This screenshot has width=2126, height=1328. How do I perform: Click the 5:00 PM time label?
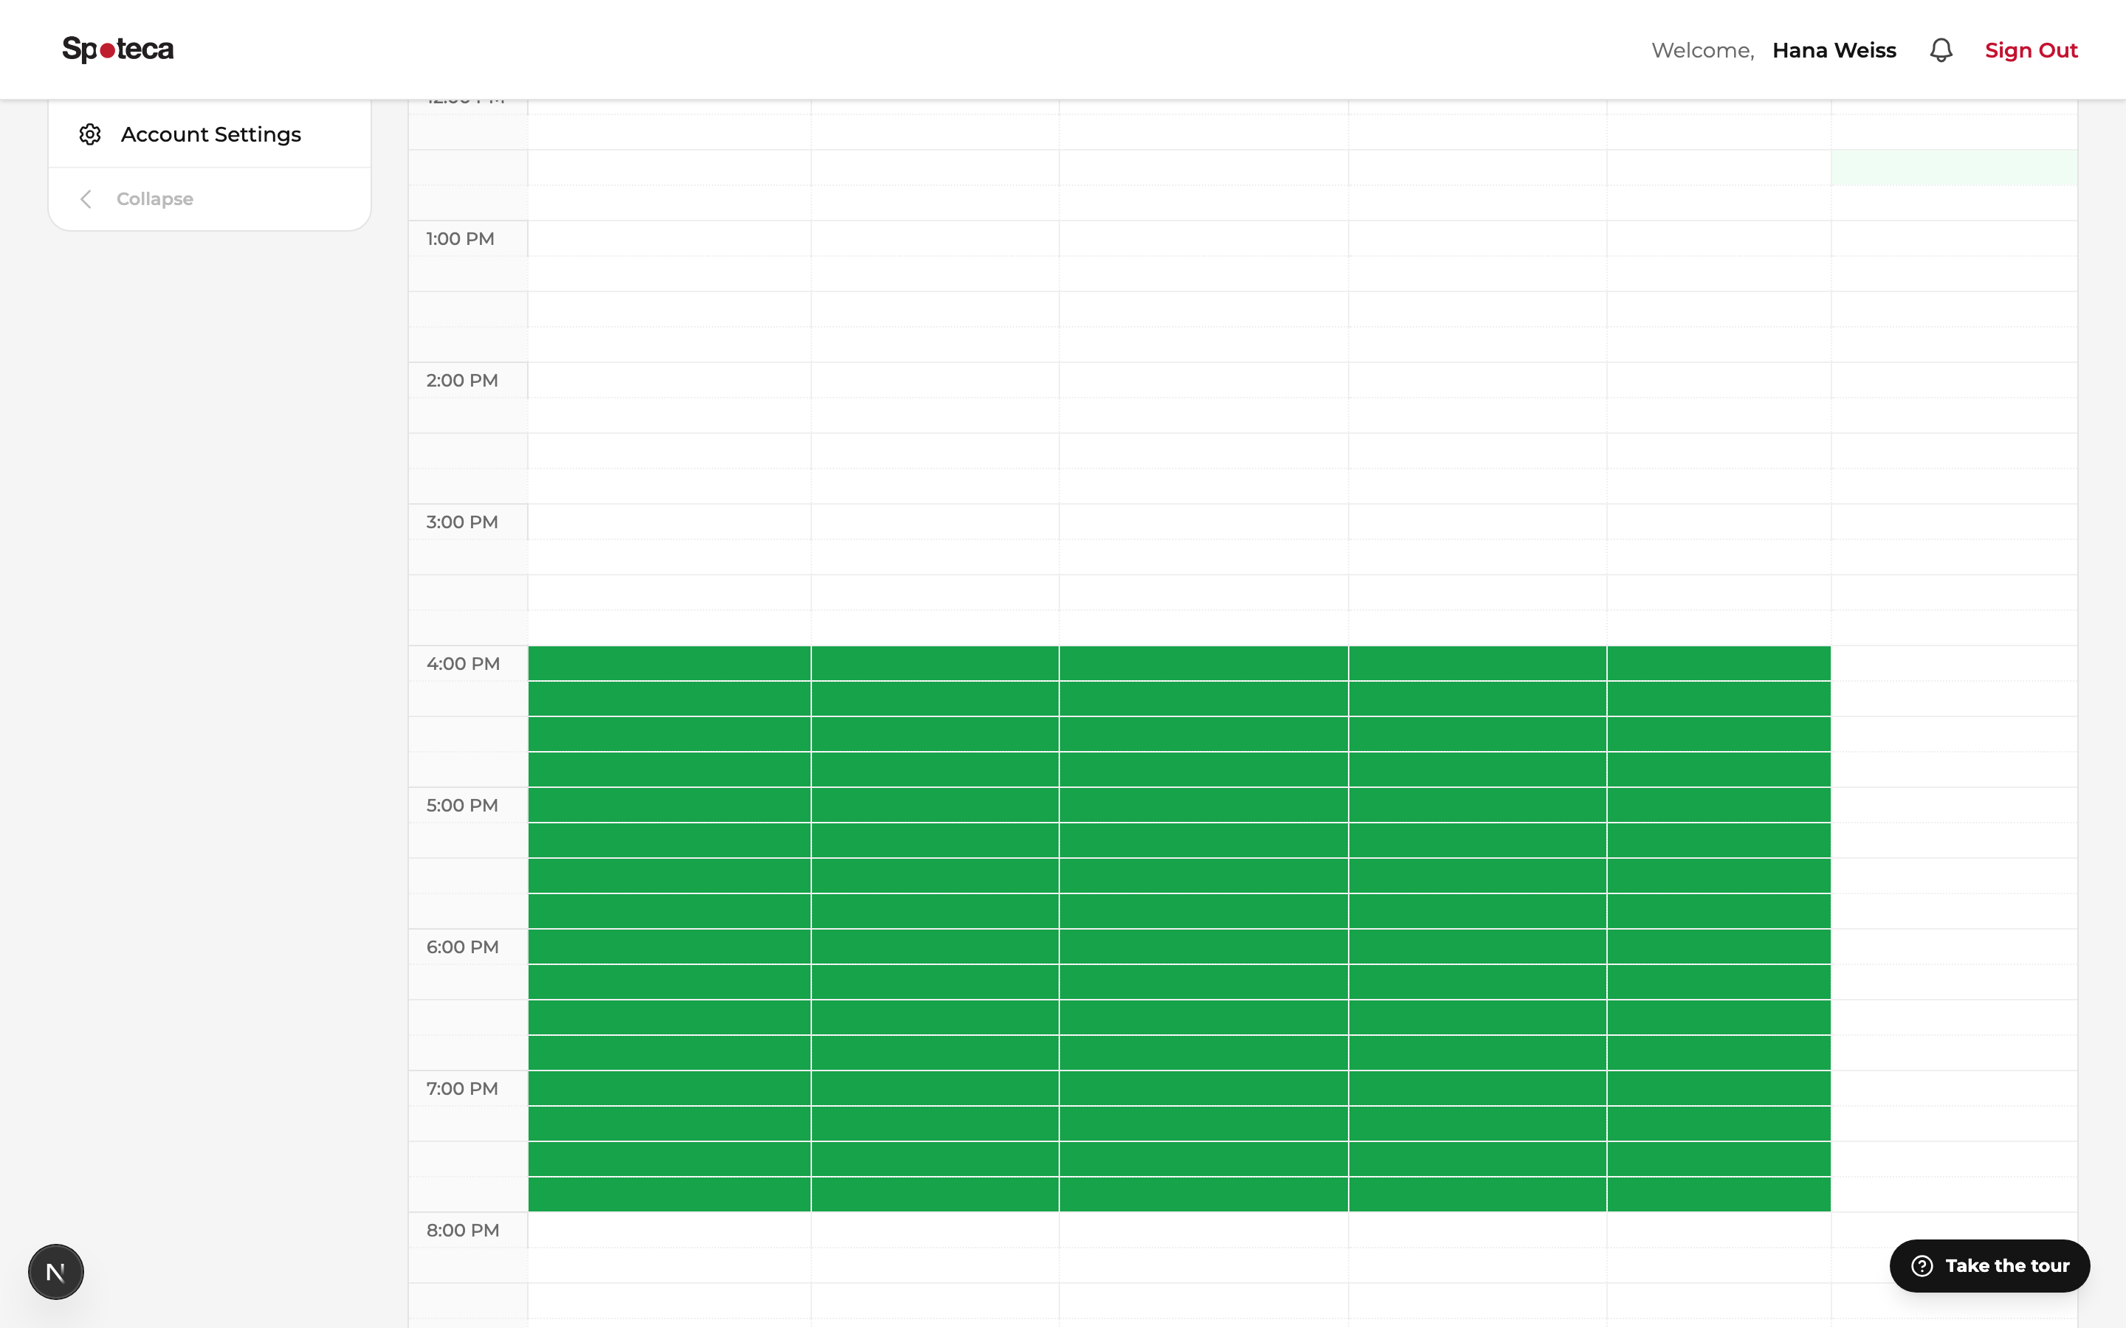[462, 806]
